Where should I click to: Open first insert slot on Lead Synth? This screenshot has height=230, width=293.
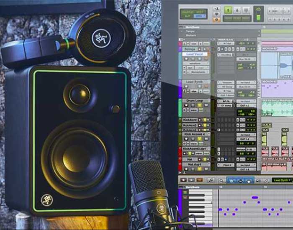(226, 82)
